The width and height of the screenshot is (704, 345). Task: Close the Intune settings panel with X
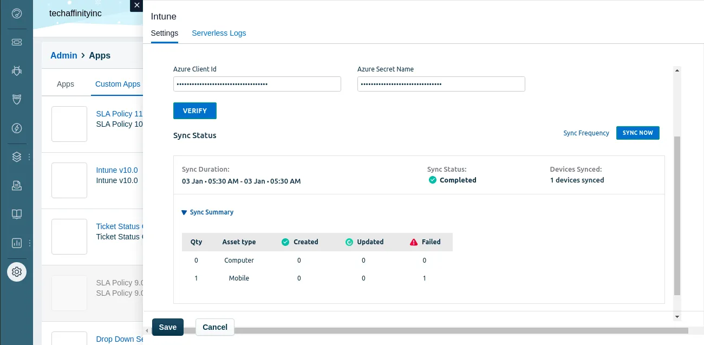(136, 5)
